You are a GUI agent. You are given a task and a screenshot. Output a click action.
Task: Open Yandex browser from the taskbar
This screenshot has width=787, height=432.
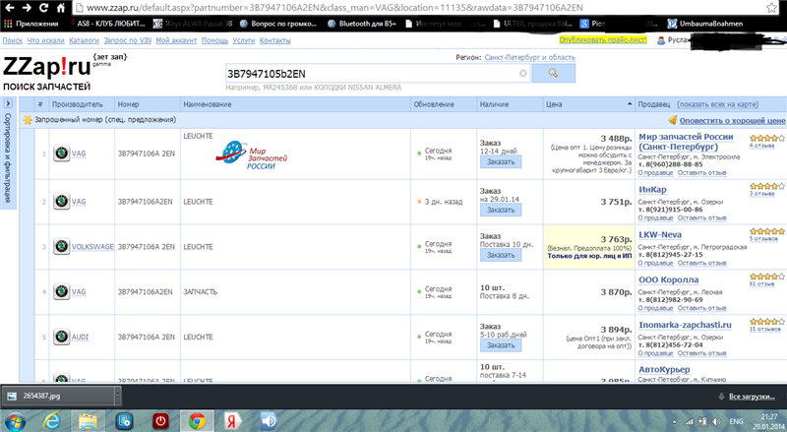pos(232,421)
